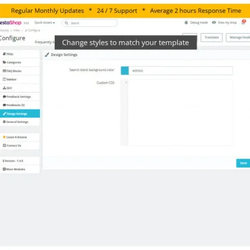Open More Modules link

[20, 169]
